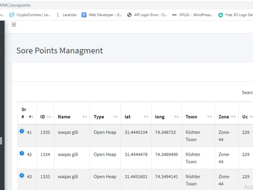The height and width of the screenshot is (190, 253).
Task: Sort table by long column
Action: click(167, 113)
